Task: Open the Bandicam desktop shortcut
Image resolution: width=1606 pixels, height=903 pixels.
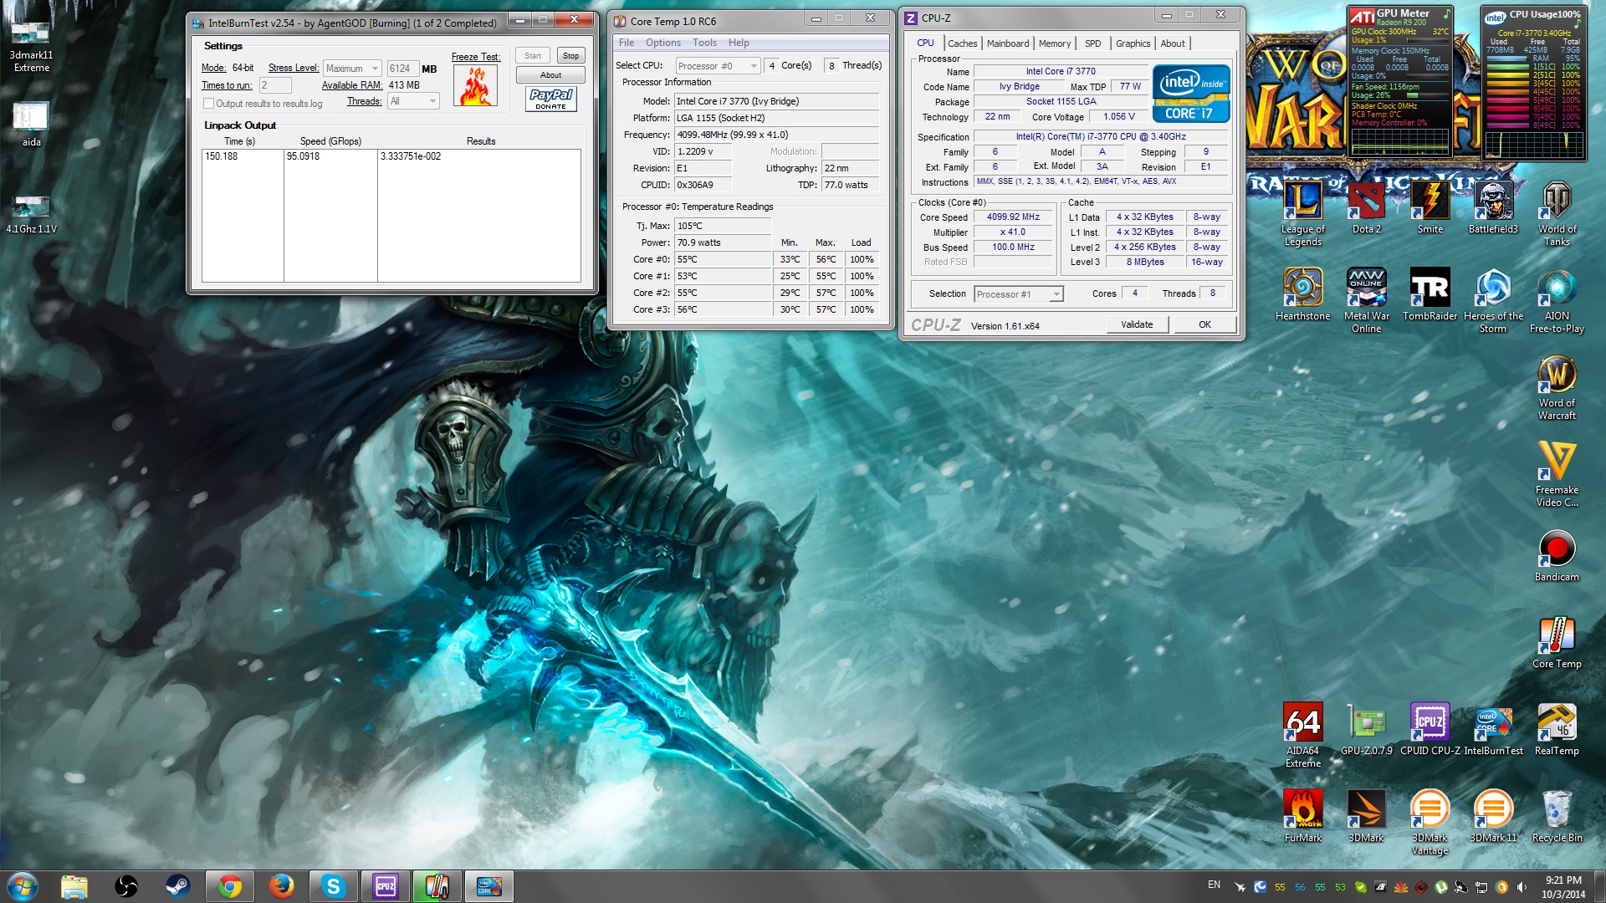Action: tap(1556, 548)
